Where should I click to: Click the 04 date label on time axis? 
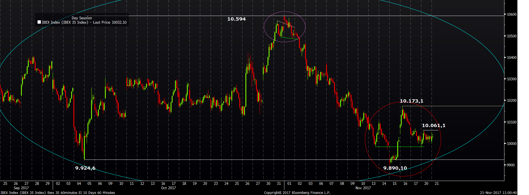79,183
